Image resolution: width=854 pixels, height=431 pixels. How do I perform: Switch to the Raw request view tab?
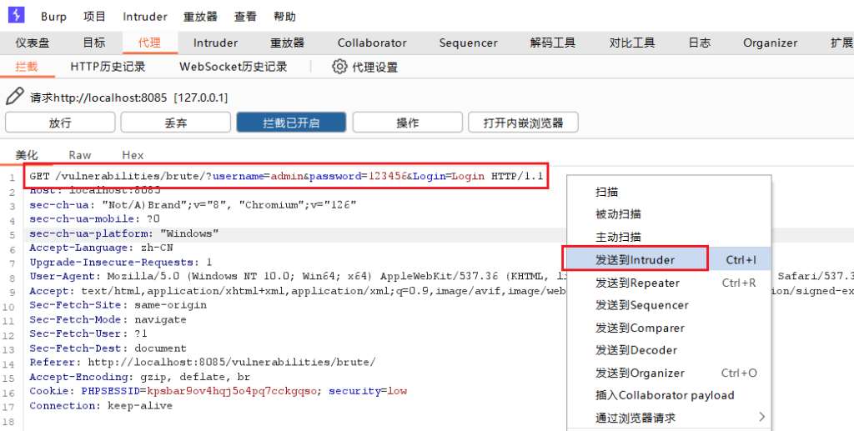[80, 155]
